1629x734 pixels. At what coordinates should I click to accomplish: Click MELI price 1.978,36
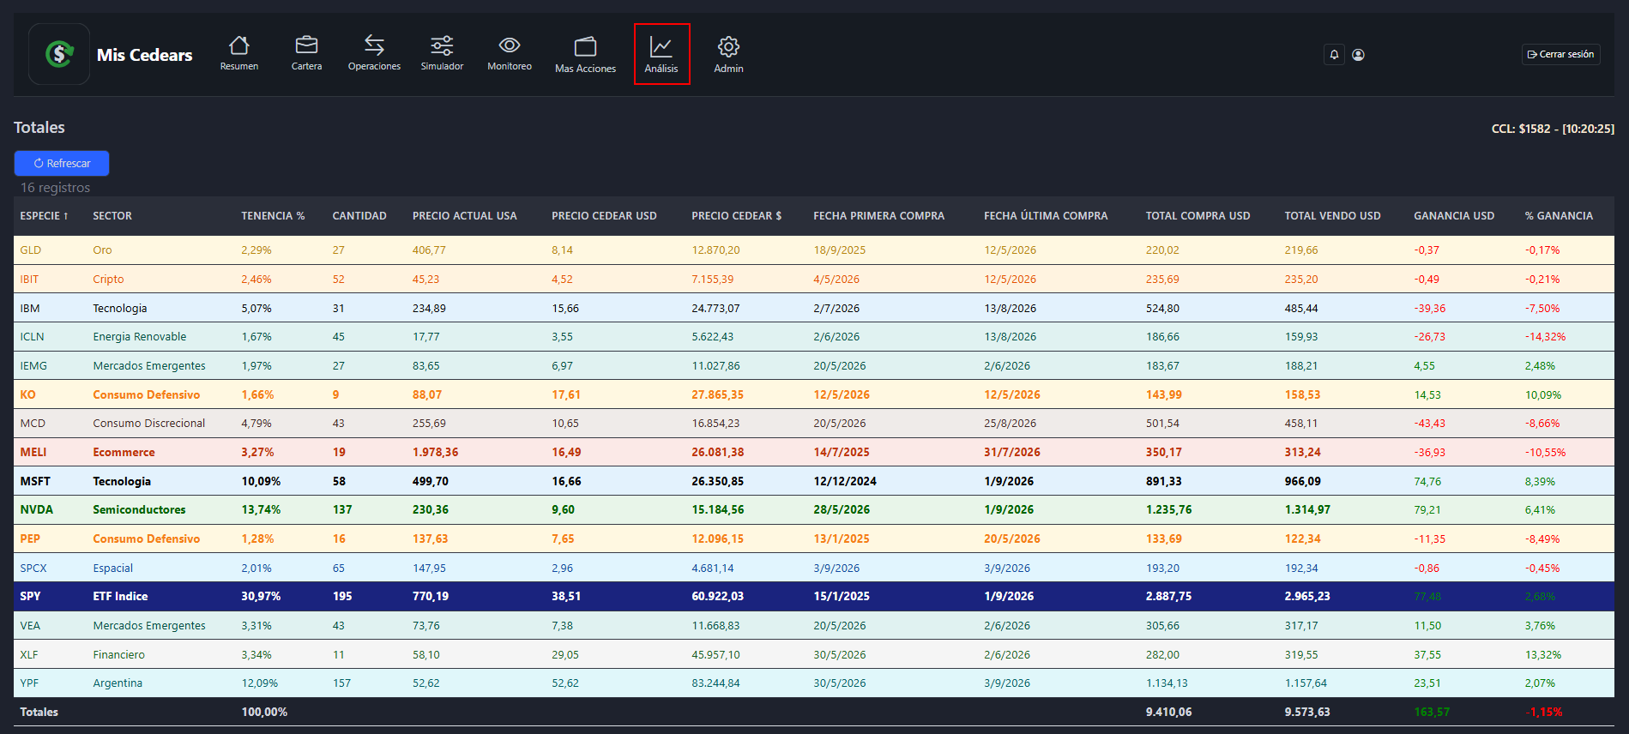coord(436,453)
